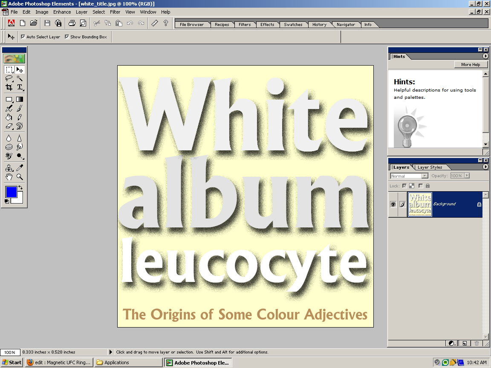Select the Rectangular Marquee tool
Viewport: 491px width, 368px height.
(x=9, y=69)
